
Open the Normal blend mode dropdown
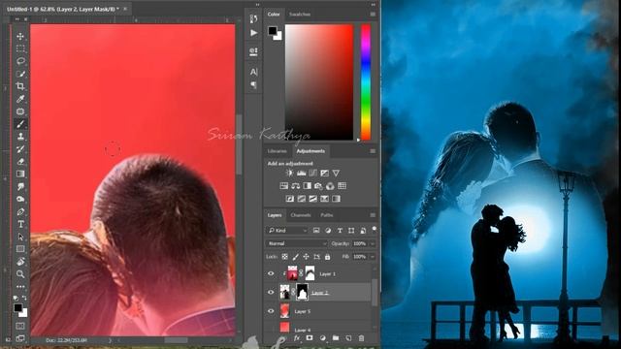[297, 243]
